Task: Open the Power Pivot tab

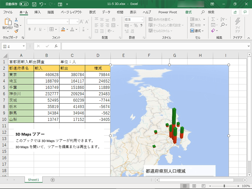Action: pyautogui.click(x=167, y=12)
